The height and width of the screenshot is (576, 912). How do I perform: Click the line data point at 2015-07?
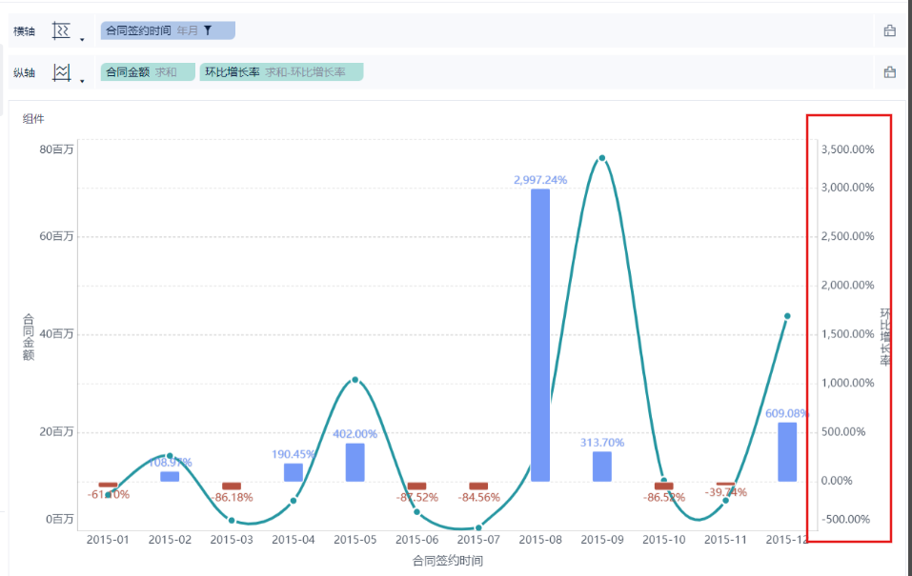478,527
